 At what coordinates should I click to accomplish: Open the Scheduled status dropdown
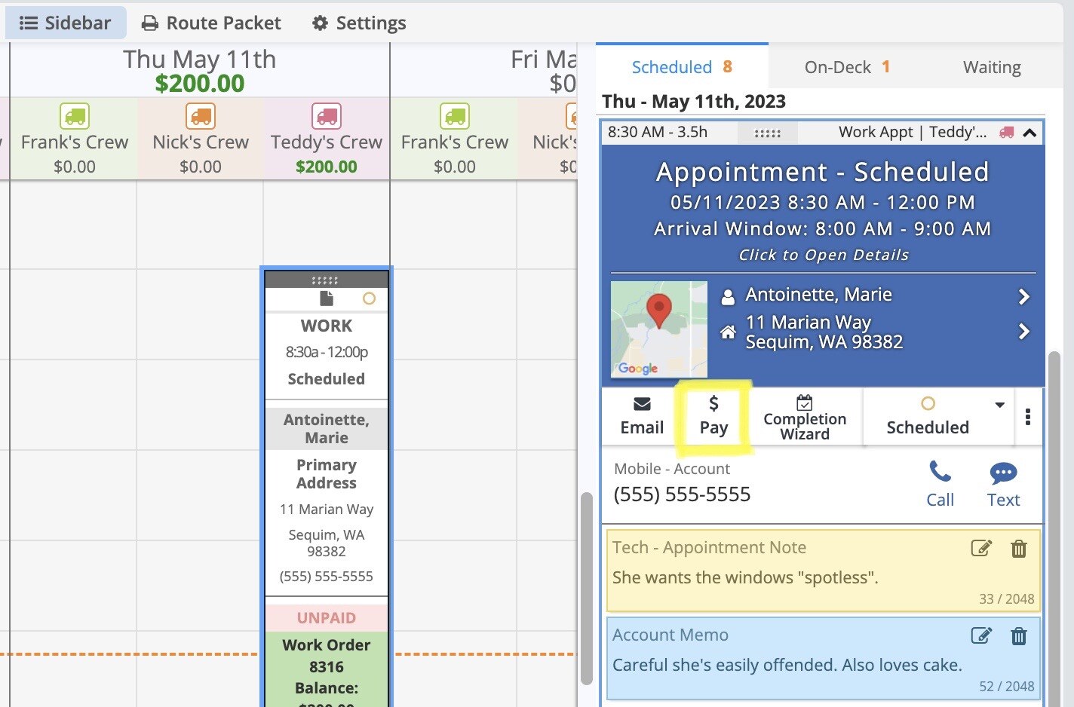pos(999,405)
